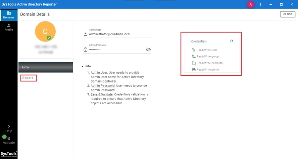The image size is (298, 159).
Task: Click the Read/Write User icon
Action: pyautogui.click(x=194, y=50)
